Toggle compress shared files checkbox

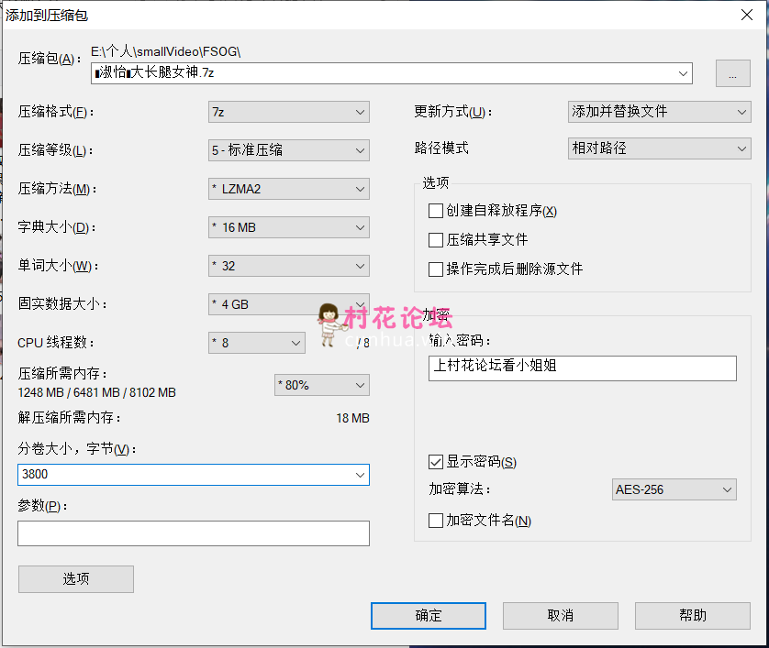tap(436, 240)
